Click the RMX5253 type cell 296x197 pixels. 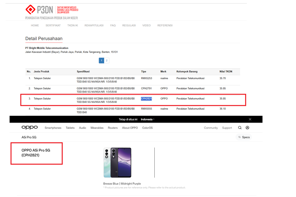146,78
